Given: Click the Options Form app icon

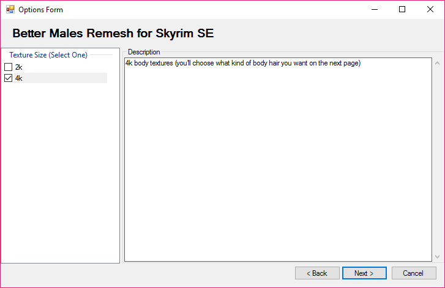Looking at the screenshot, I should click(10, 10).
